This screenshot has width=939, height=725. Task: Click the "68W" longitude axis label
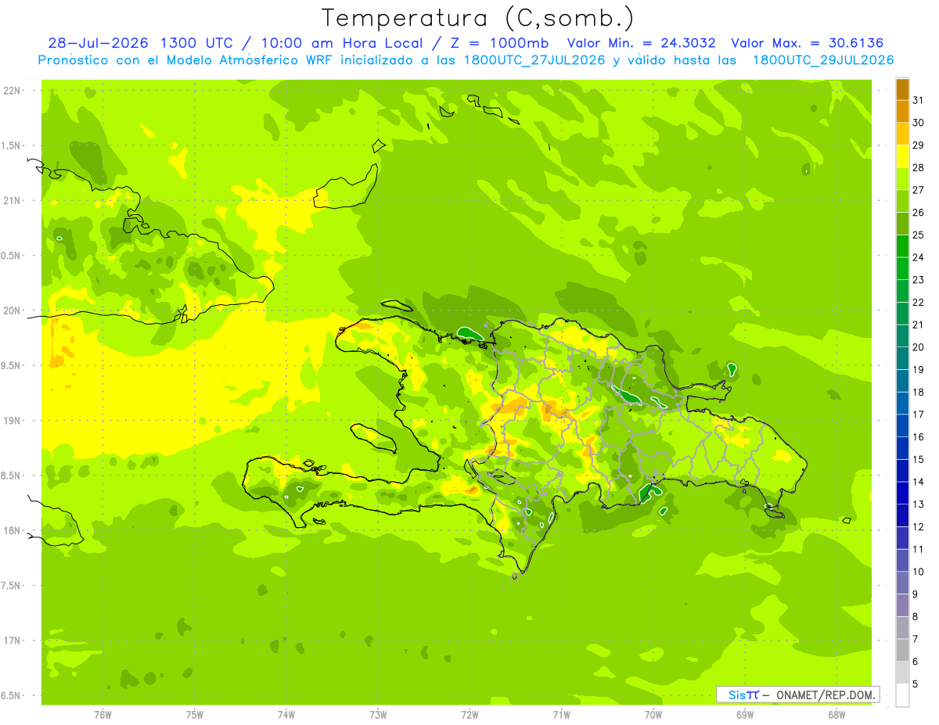pyautogui.click(x=836, y=715)
